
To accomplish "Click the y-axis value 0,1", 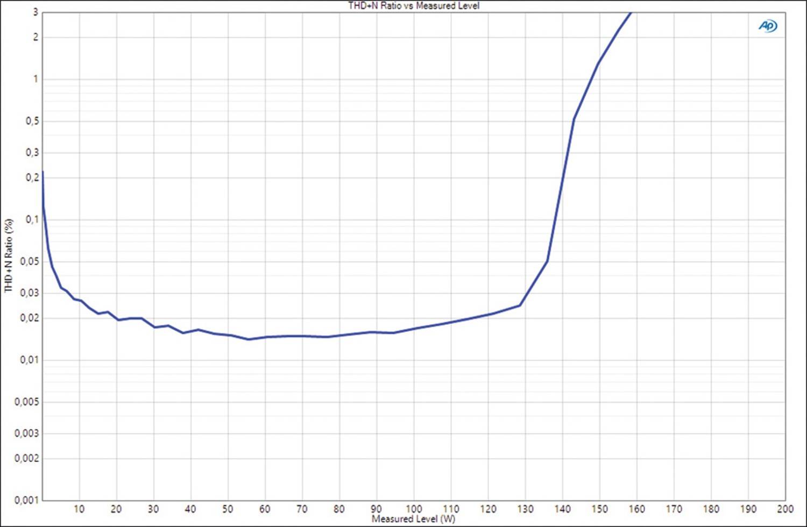I will coord(32,219).
